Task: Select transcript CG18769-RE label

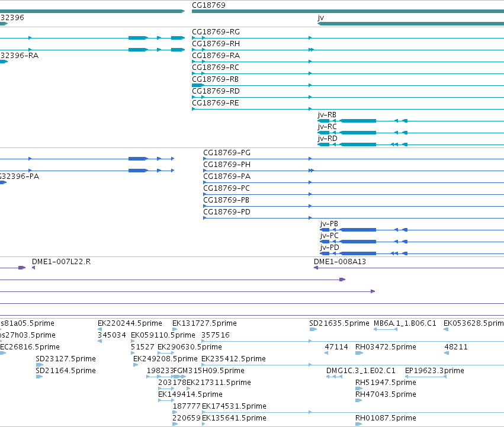Action: pos(216,103)
